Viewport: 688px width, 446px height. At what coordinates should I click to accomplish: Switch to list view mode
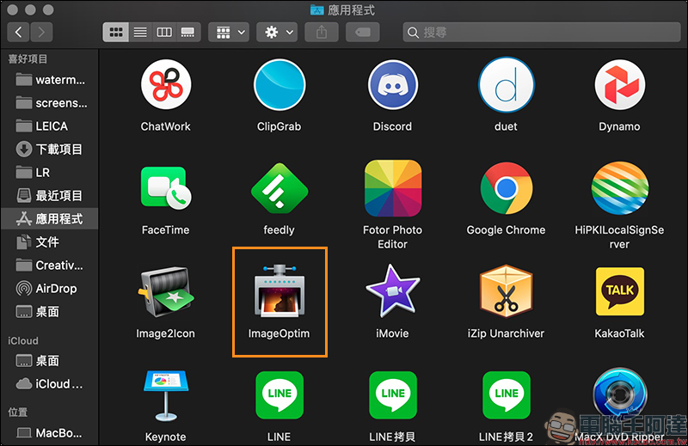(139, 32)
